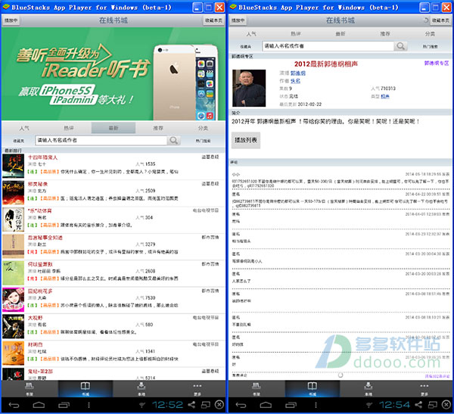The image size is (454, 414).
Task: Select the 分类 tab in the right window
Action: (430, 34)
